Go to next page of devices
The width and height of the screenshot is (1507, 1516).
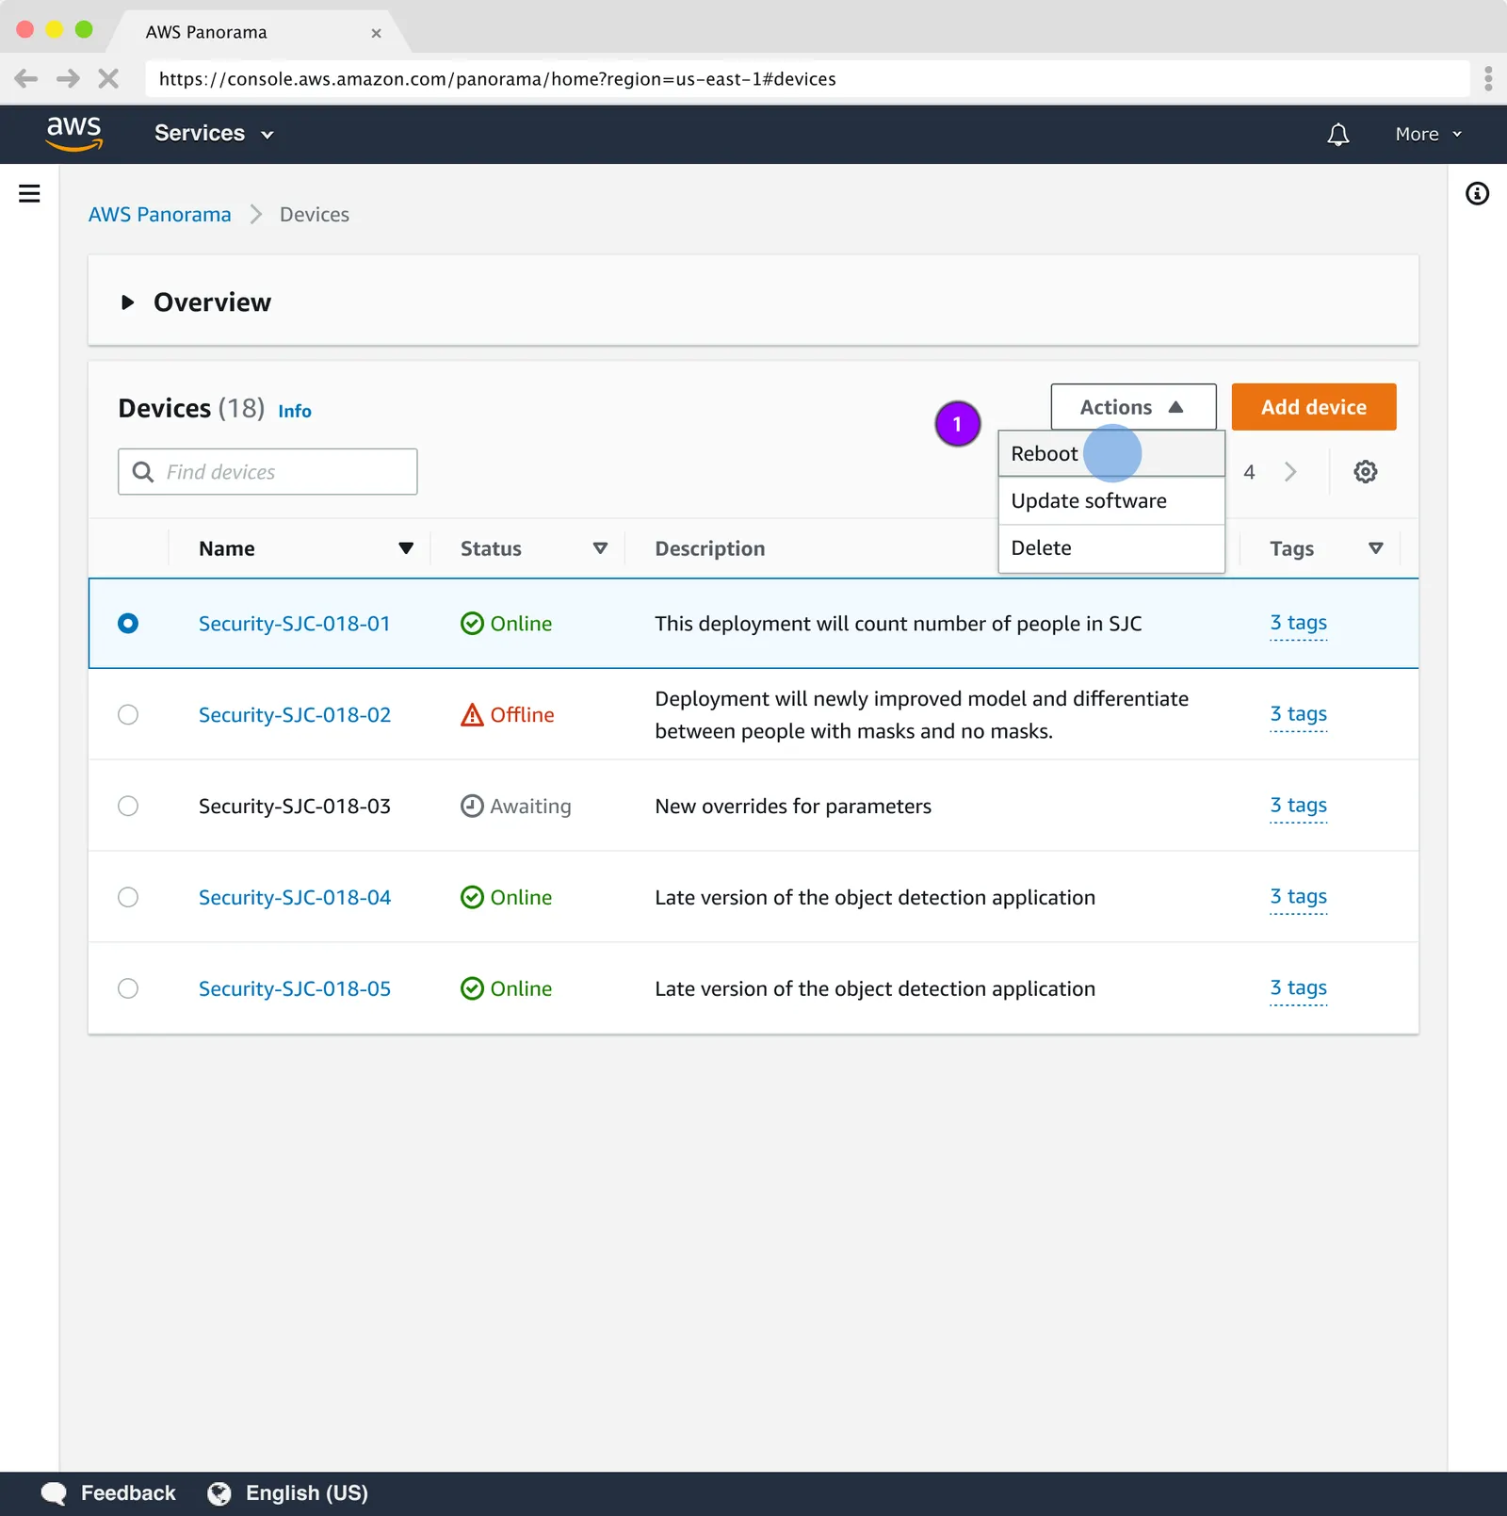tap(1290, 471)
